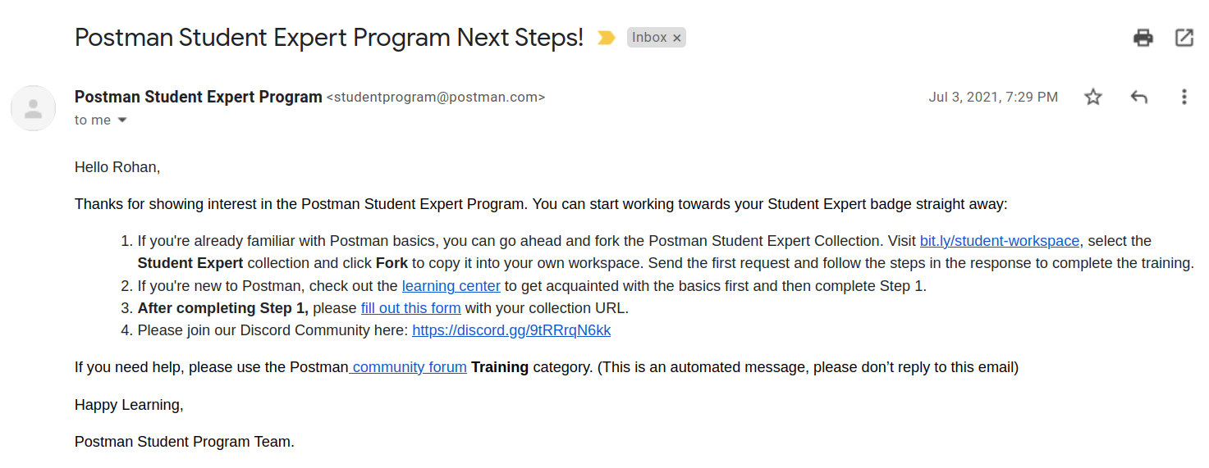Viewport: 1209px width, 468px height.
Task: Open the Discord invite link
Action: (511, 330)
